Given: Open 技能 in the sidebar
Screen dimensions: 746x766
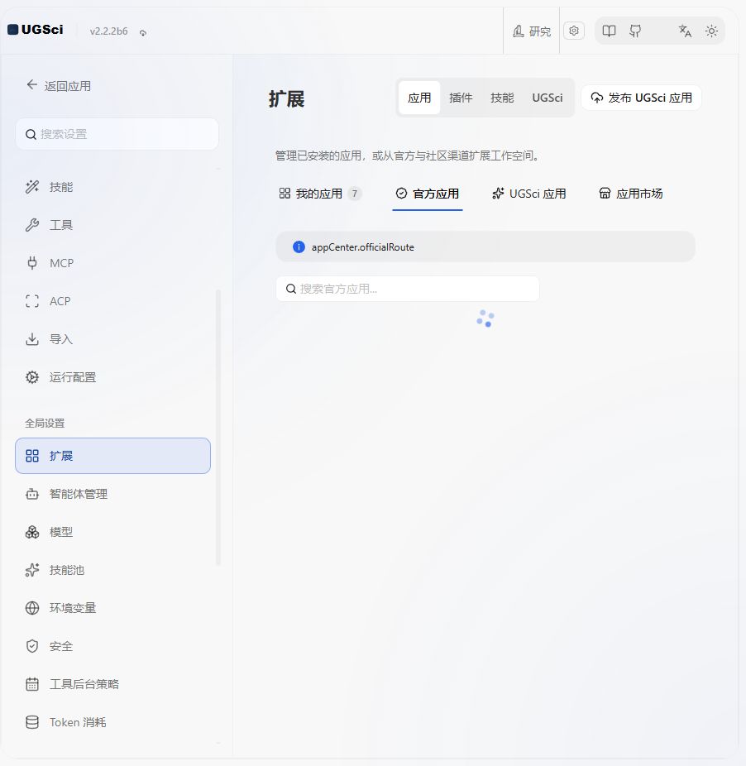Looking at the screenshot, I should tap(112, 187).
